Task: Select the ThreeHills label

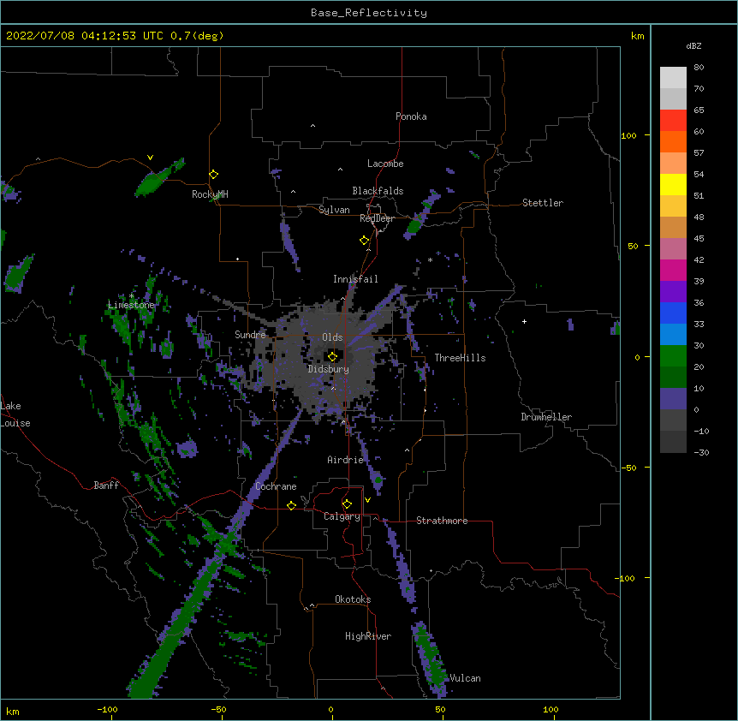Action: (460, 358)
